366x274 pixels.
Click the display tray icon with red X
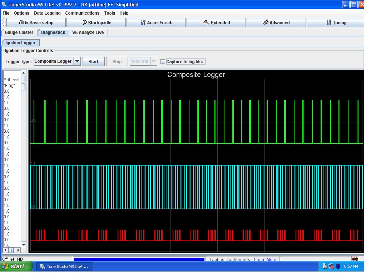click(x=331, y=266)
